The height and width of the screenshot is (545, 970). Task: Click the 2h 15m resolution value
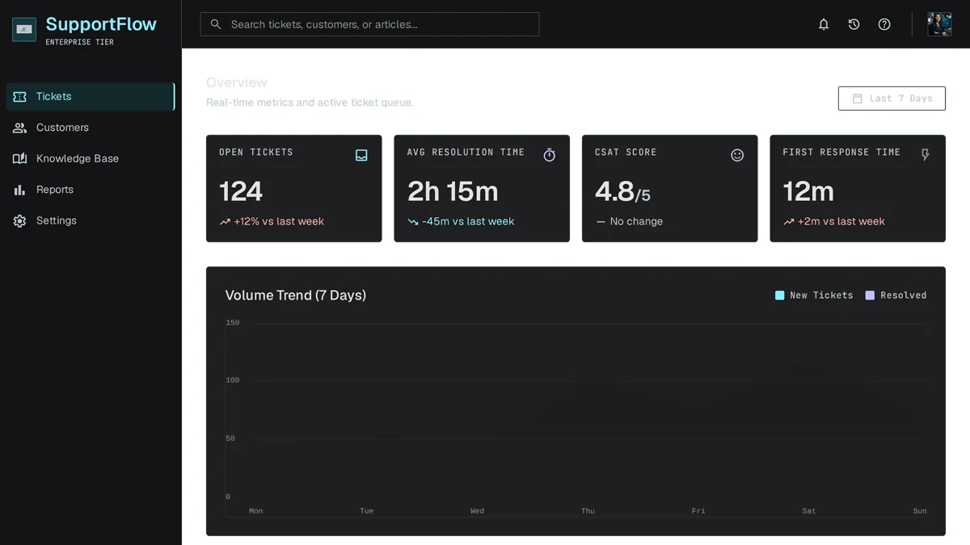coord(453,191)
